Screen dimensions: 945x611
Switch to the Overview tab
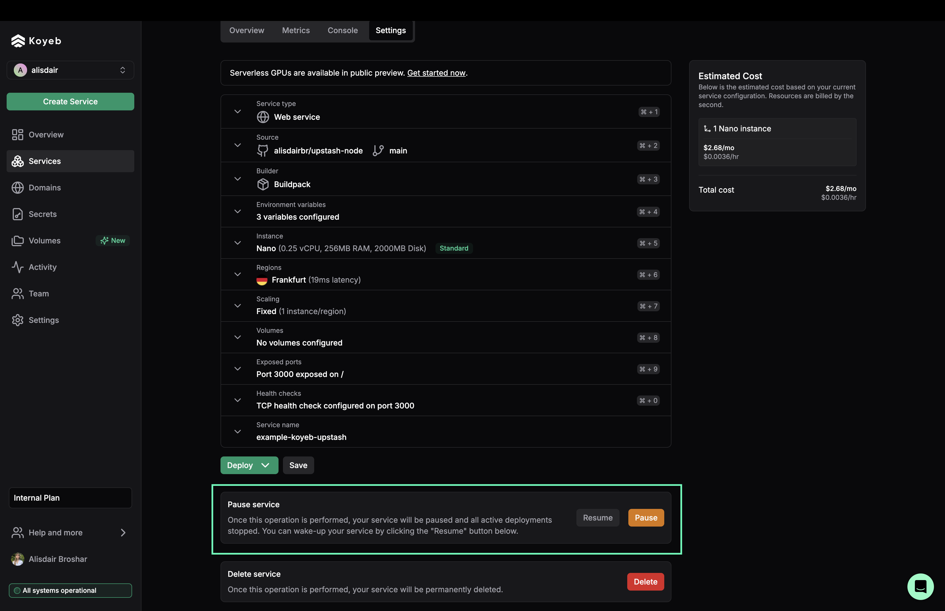246,30
